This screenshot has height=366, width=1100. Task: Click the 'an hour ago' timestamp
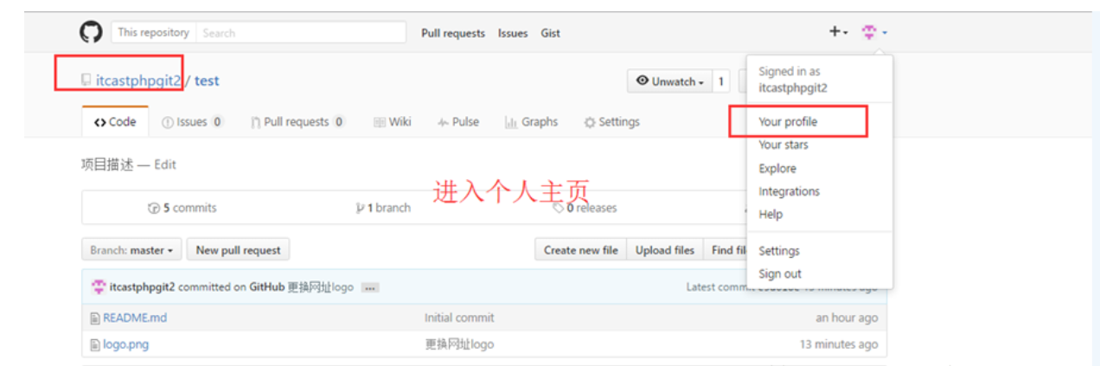846,318
